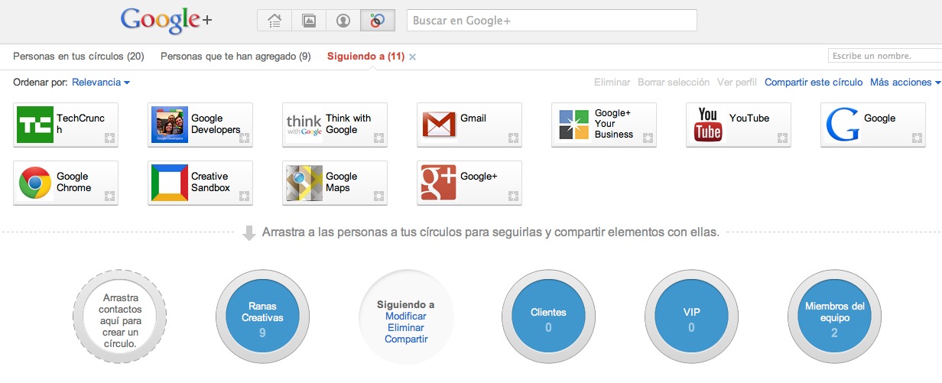Image resolution: width=942 pixels, height=383 pixels.
Task: Click Eliminar in Siguiendo a circle
Action: 405,328
